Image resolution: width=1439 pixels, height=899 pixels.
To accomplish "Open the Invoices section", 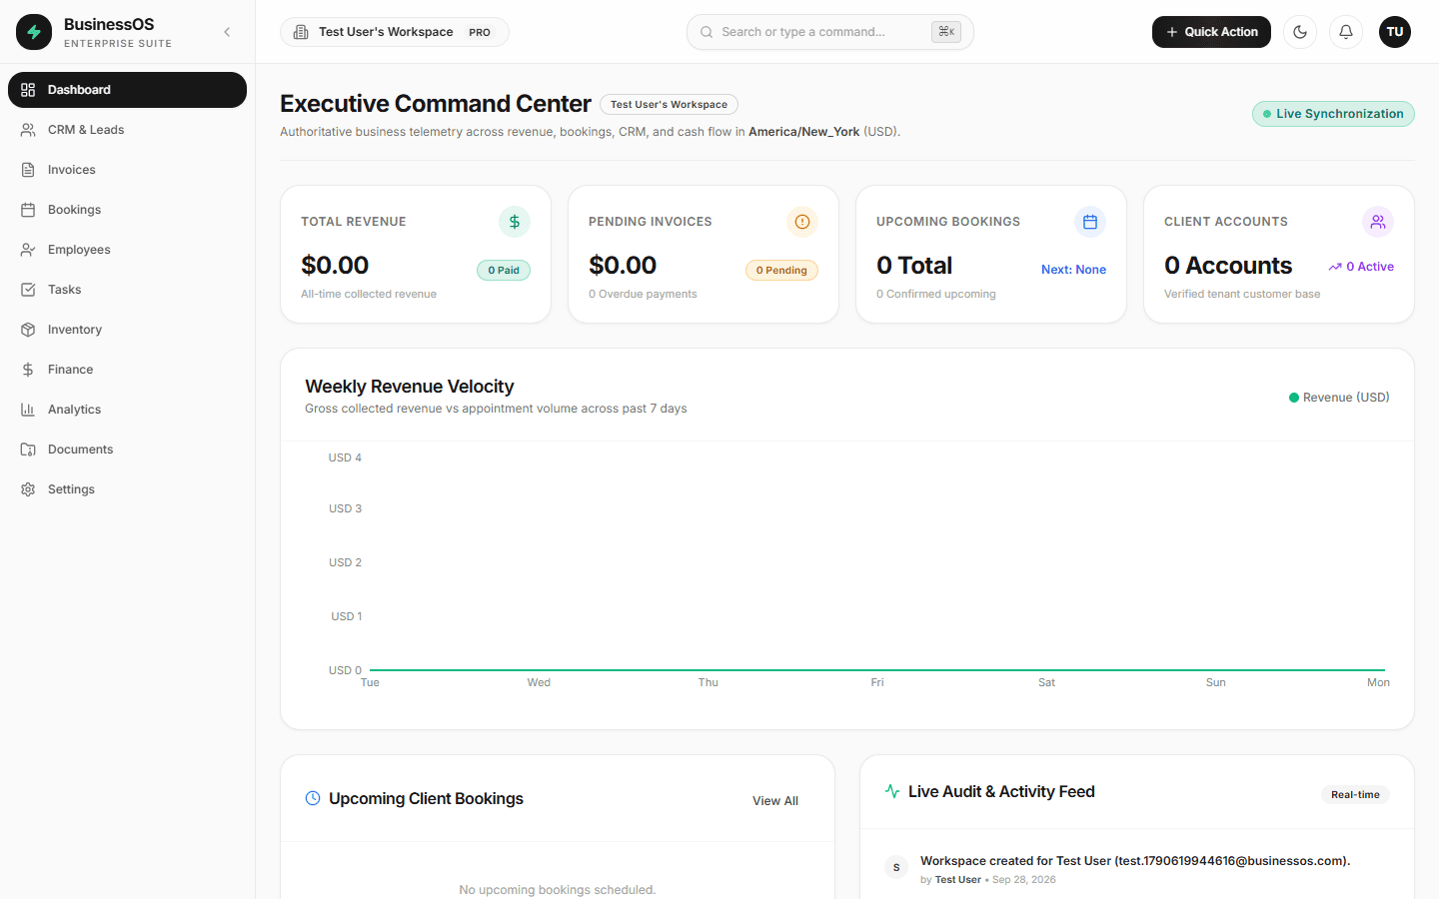I will click(127, 170).
